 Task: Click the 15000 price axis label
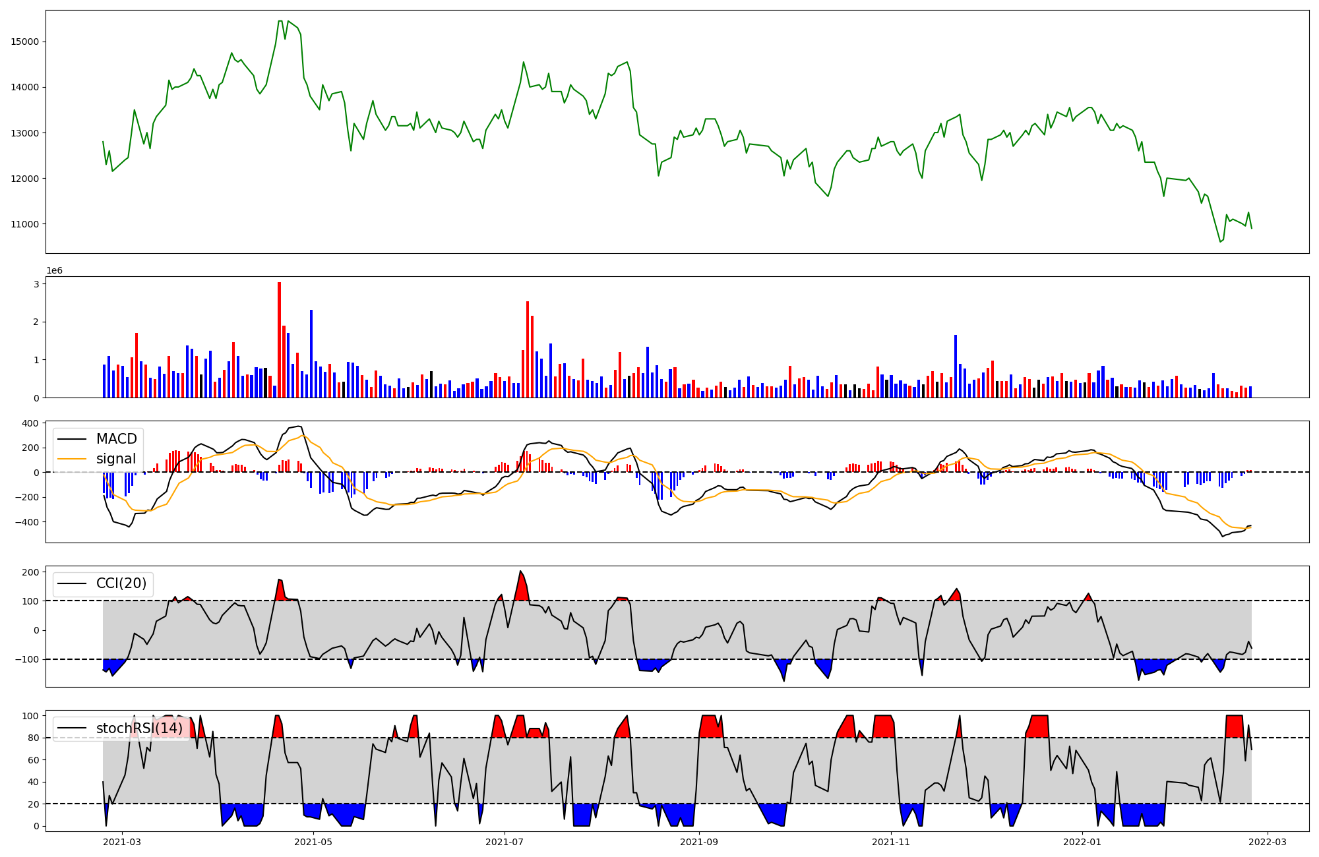(x=25, y=42)
